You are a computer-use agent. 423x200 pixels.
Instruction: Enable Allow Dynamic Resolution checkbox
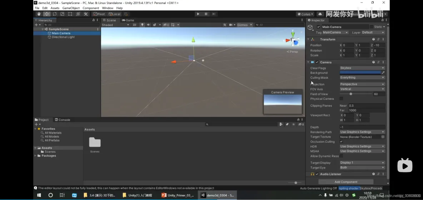[341, 156]
